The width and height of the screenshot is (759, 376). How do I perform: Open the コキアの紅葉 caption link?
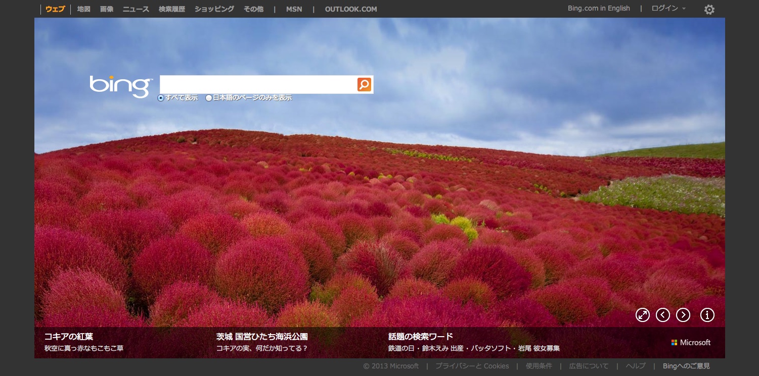pyautogui.click(x=69, y=337)
